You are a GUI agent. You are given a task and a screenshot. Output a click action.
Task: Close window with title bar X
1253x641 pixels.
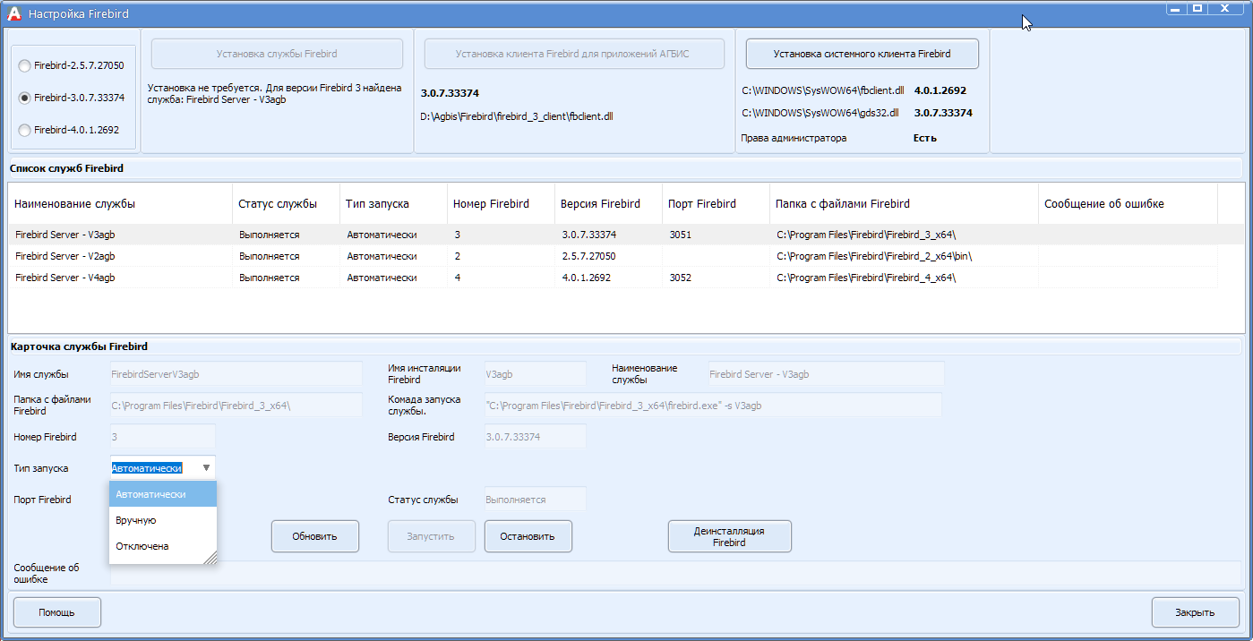(x=1226, y=8)
